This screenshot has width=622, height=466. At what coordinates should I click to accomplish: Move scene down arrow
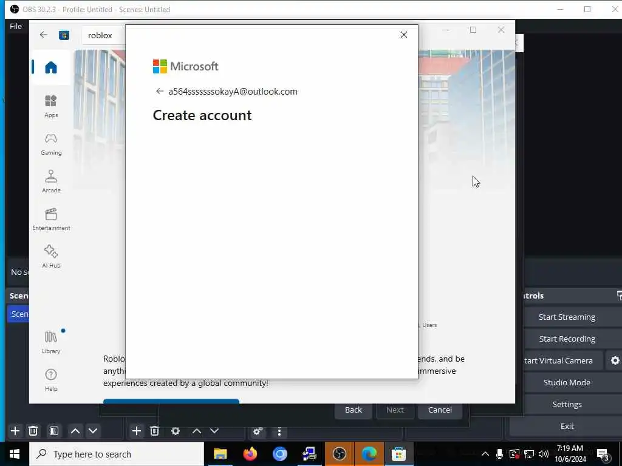coord(93,431)
